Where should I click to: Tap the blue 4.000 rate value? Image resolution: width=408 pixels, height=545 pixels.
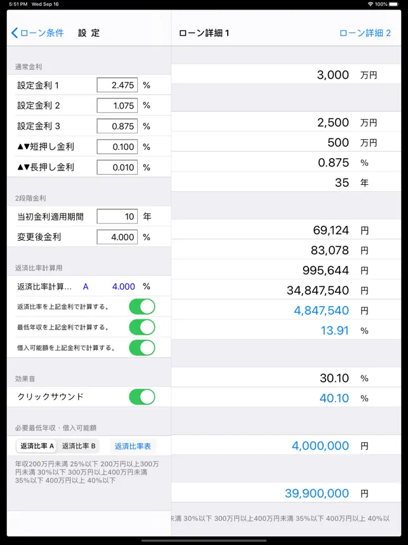123,286
